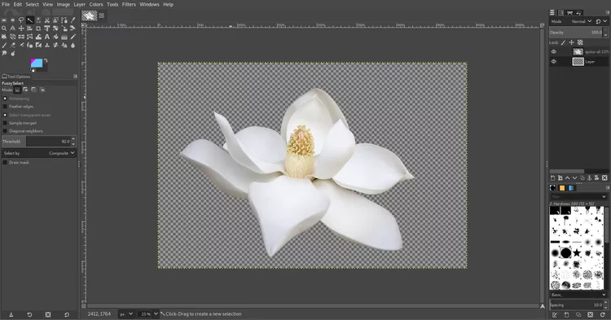Select the Move tool
Image resolution: width=611 pixels, height=320 pixels.
tap(21, 28)
